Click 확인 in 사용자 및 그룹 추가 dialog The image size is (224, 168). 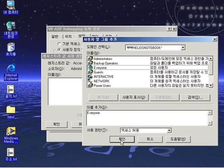pos(122,139)
